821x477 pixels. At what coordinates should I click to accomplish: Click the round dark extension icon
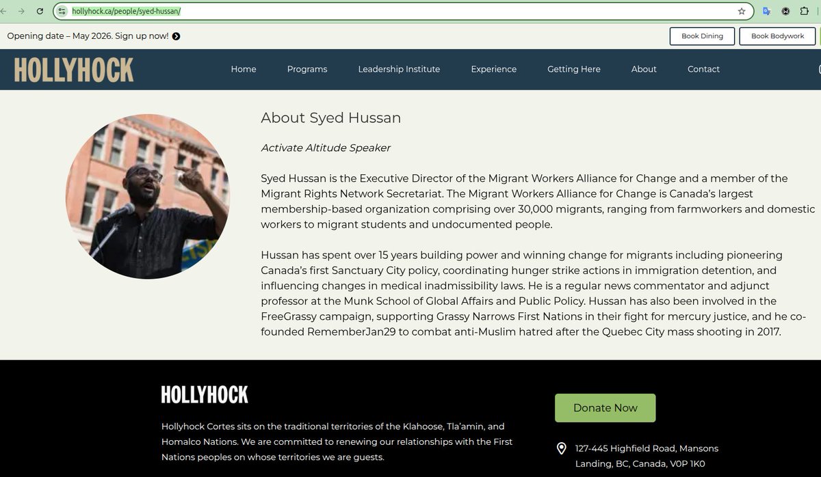coord(786,12)
